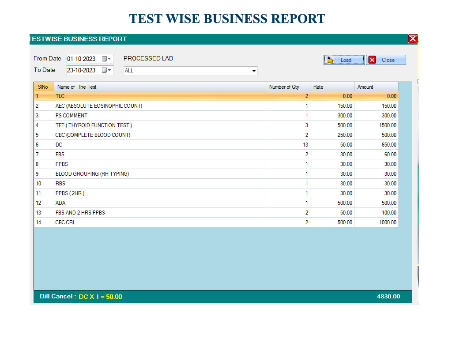Screen dimensions: 452x339
Task: Click the Close button
Action: [386, 60]
